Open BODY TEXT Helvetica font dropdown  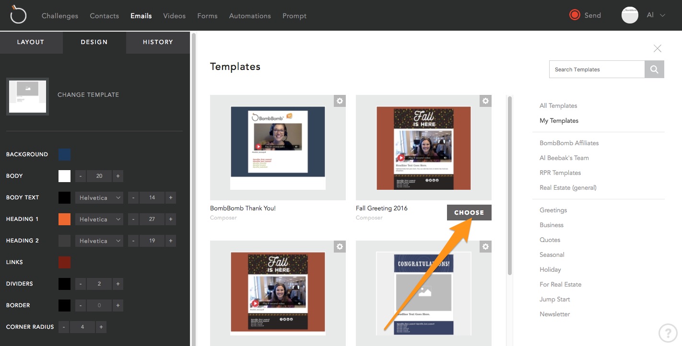click(99, 197)
